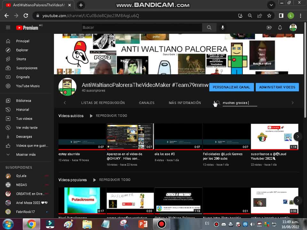Click the browser address bar URL
307x230 pixels.
91,16
